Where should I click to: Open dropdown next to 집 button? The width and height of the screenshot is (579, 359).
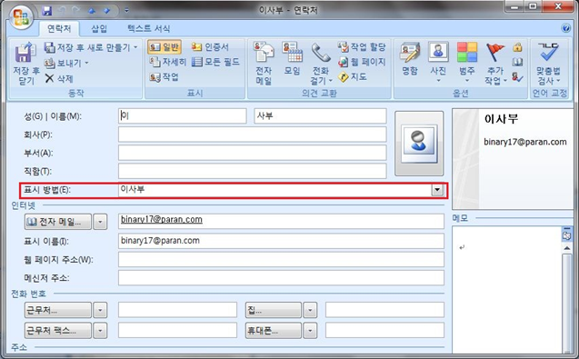pos(310,310)
